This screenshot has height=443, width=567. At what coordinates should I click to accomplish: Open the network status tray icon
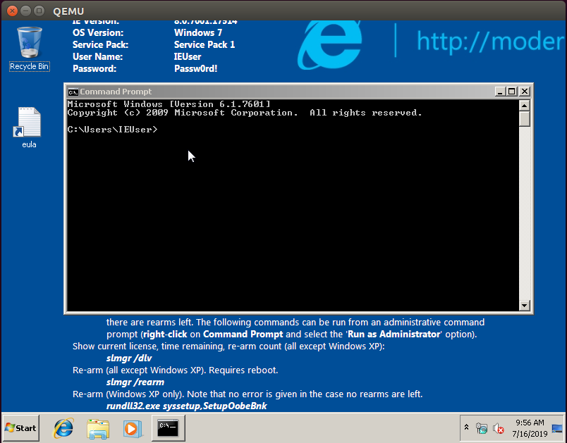tap(481, 428)
